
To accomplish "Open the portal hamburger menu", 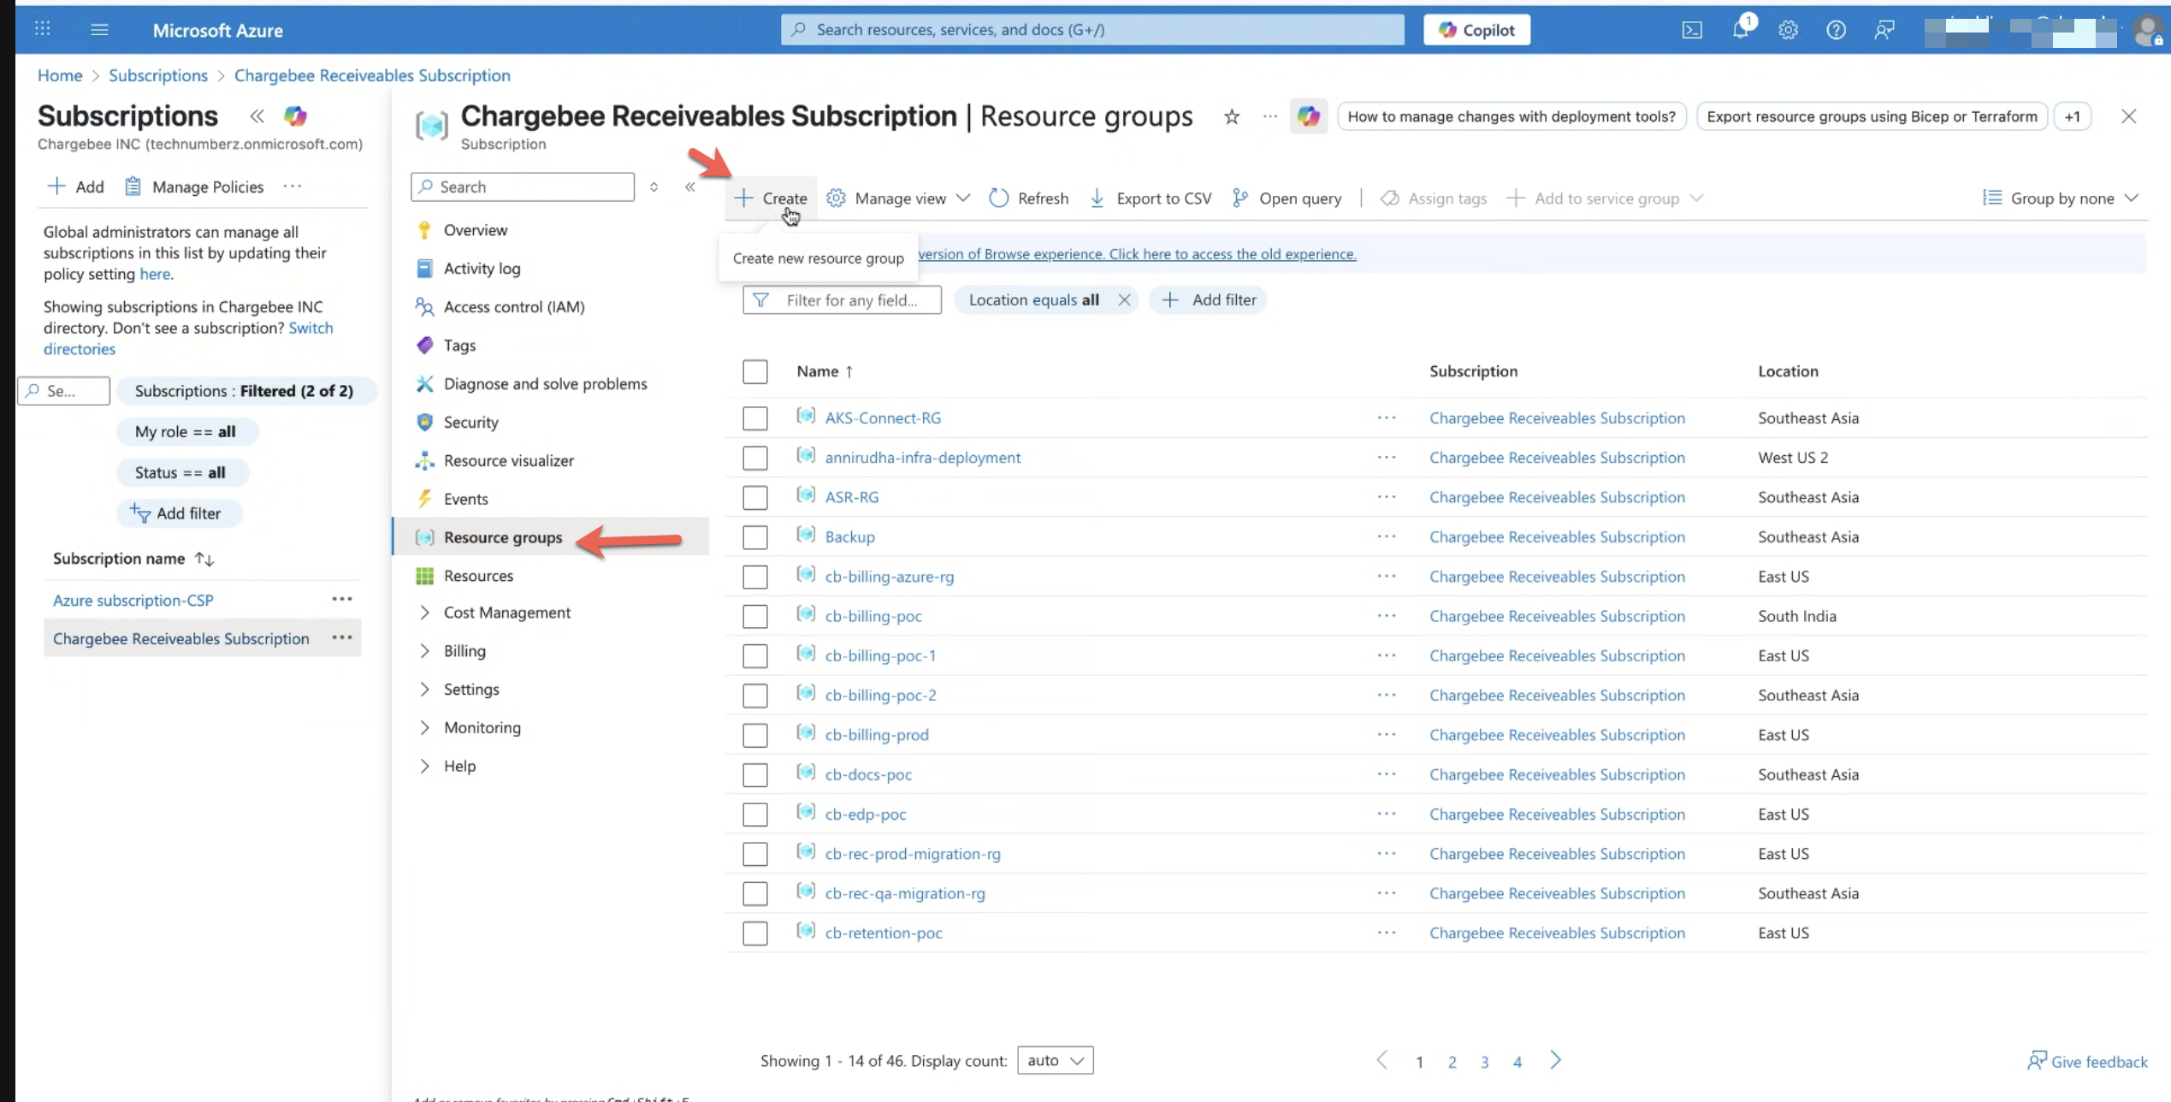I will [x=99, y=30].
